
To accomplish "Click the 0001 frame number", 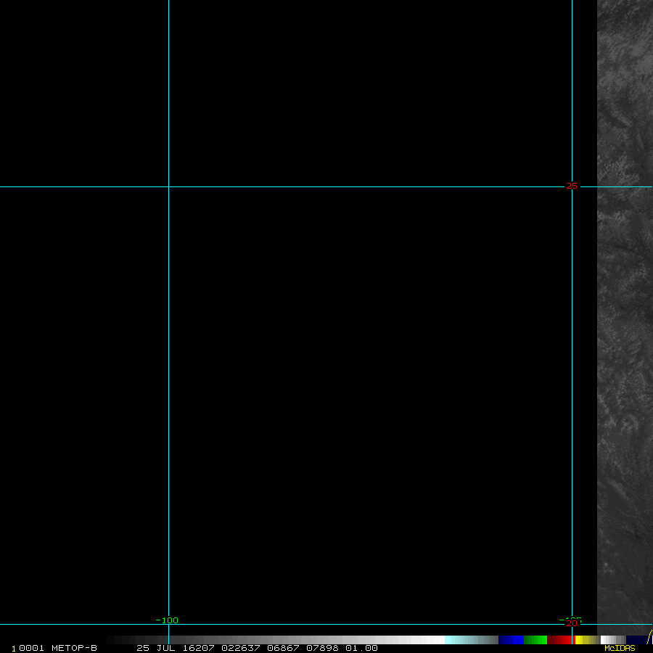I will click(31, 648).
